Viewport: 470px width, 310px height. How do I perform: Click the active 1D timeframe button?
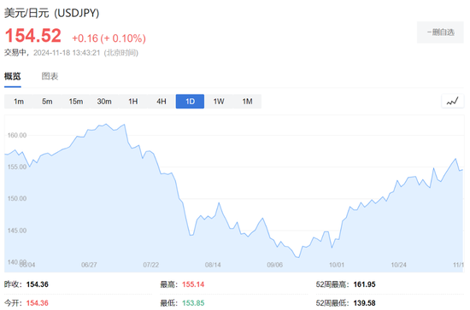[190, 102]
